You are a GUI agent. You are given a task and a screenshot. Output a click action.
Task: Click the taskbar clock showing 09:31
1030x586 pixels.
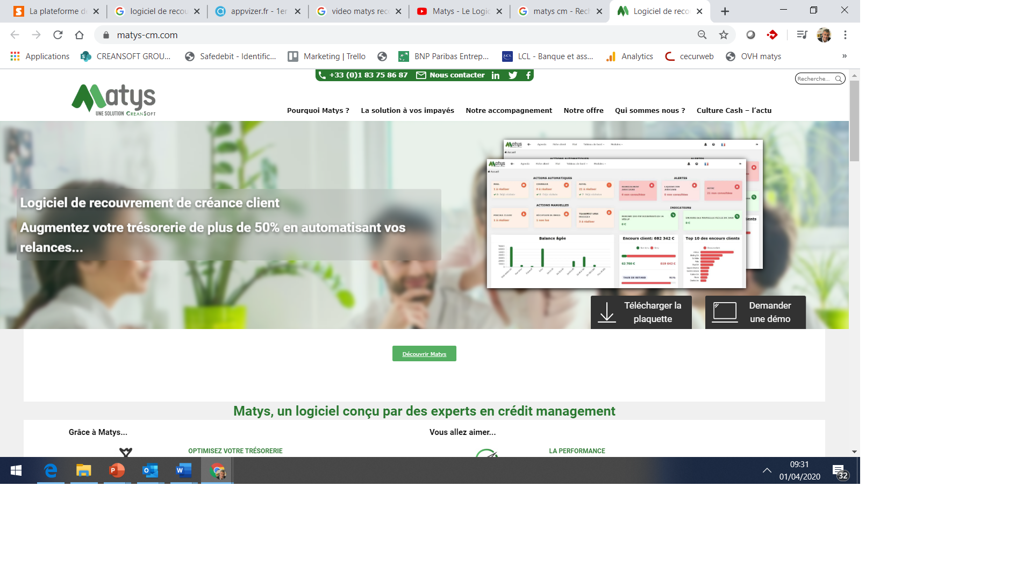coord(799,471)
